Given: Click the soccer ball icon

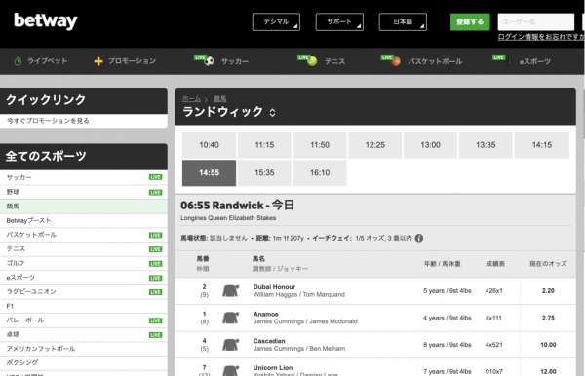Looking at the screenshot, I should [x=209, y=60].
